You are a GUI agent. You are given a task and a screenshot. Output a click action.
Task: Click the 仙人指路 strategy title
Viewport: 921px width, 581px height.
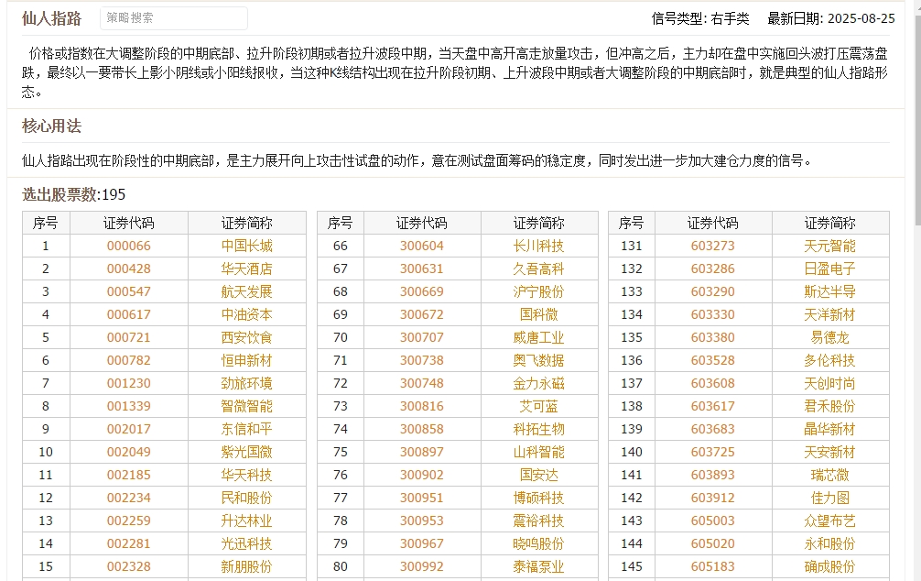(51, 19)
